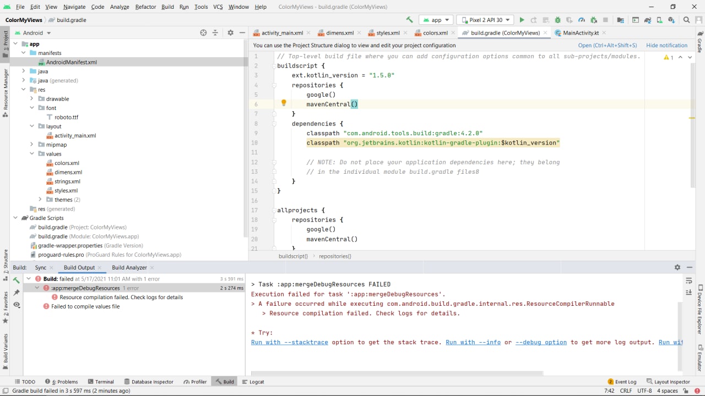Open the AVD Manager icon in toolbar
This screenshot has height=396, width=705.
point(659,20)
